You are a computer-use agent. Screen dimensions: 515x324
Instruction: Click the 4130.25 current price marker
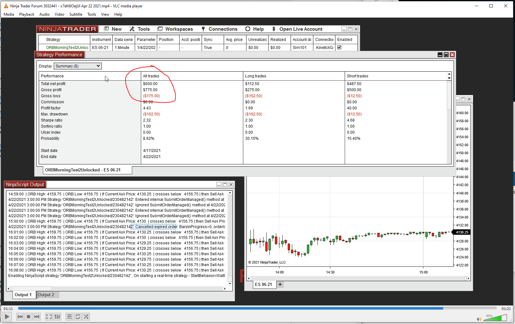pyautogui.click(x=462, y=233)
